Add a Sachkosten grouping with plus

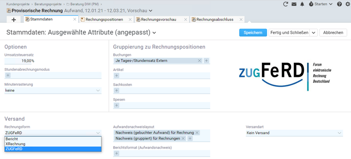tap(116, 90)
